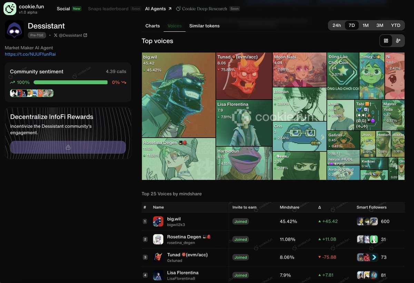The height and width of the screenshot is (283, 414).
Task: Click AI Agents external arrow icon
Action: [x=170, y=9]
